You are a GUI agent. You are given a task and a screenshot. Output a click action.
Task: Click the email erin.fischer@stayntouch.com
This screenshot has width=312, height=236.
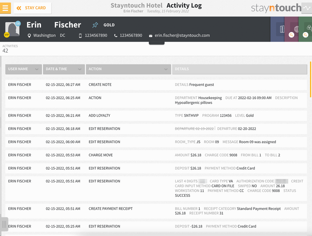182,35
